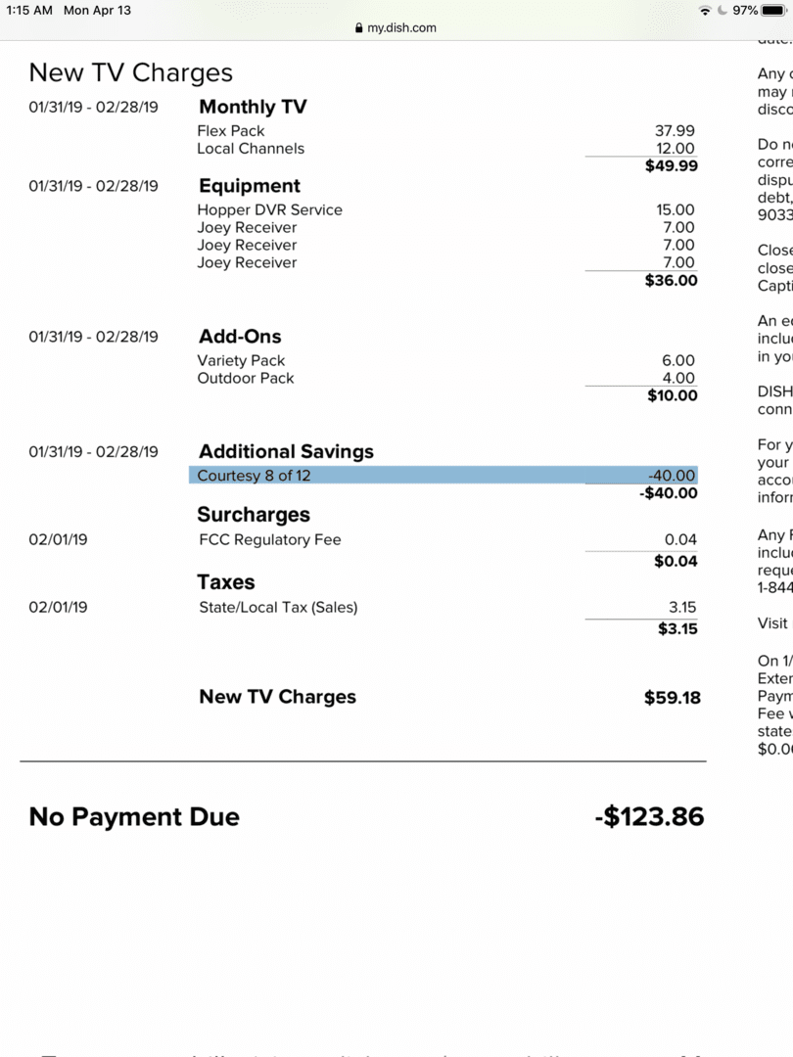Click the Flex Pack line item
This screenshot has height=1057, width=793.
click(231, 131)
